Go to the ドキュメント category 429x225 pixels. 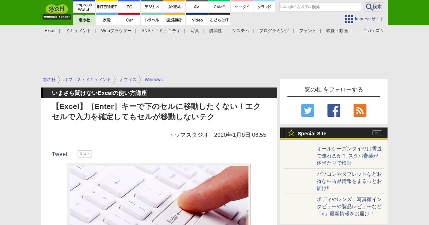(78, 31)
